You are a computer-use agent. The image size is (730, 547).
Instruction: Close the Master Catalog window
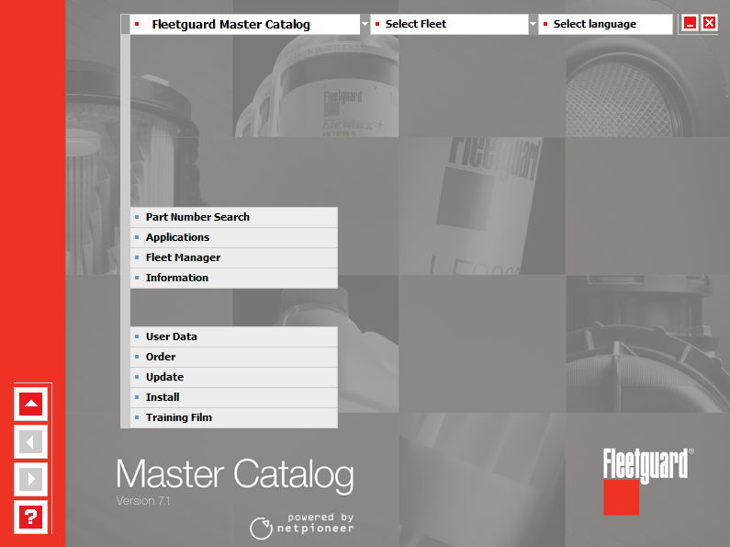coord(709,24)
